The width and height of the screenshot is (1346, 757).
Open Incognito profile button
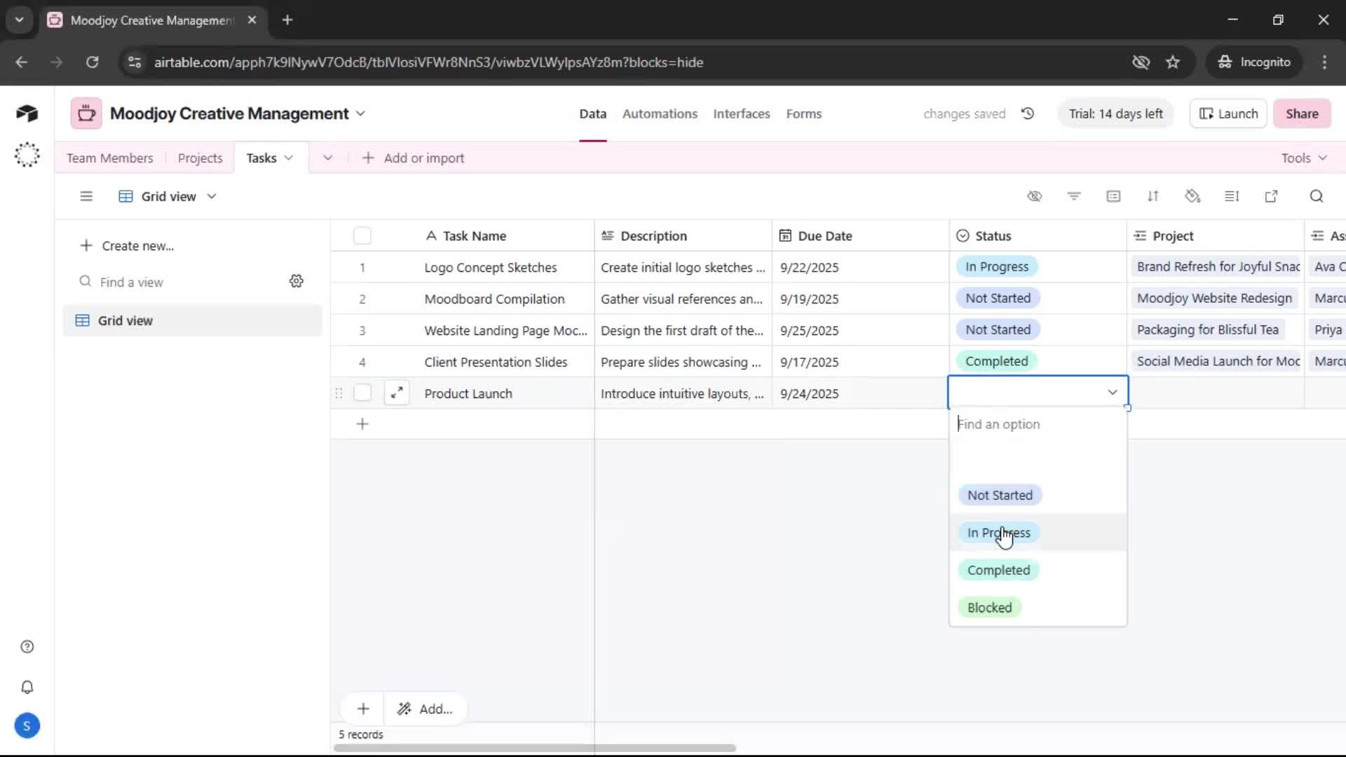(x=1254, y=62)
